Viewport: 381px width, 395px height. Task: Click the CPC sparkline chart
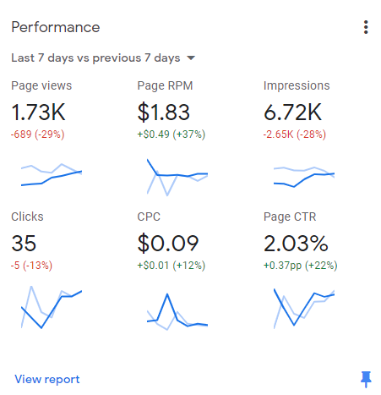(x=177, y=311)
